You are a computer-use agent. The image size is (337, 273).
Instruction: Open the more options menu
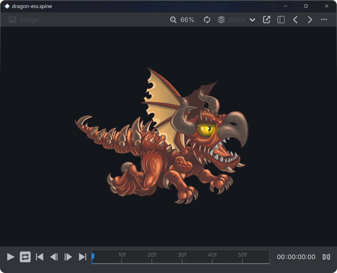coord(324,20)
